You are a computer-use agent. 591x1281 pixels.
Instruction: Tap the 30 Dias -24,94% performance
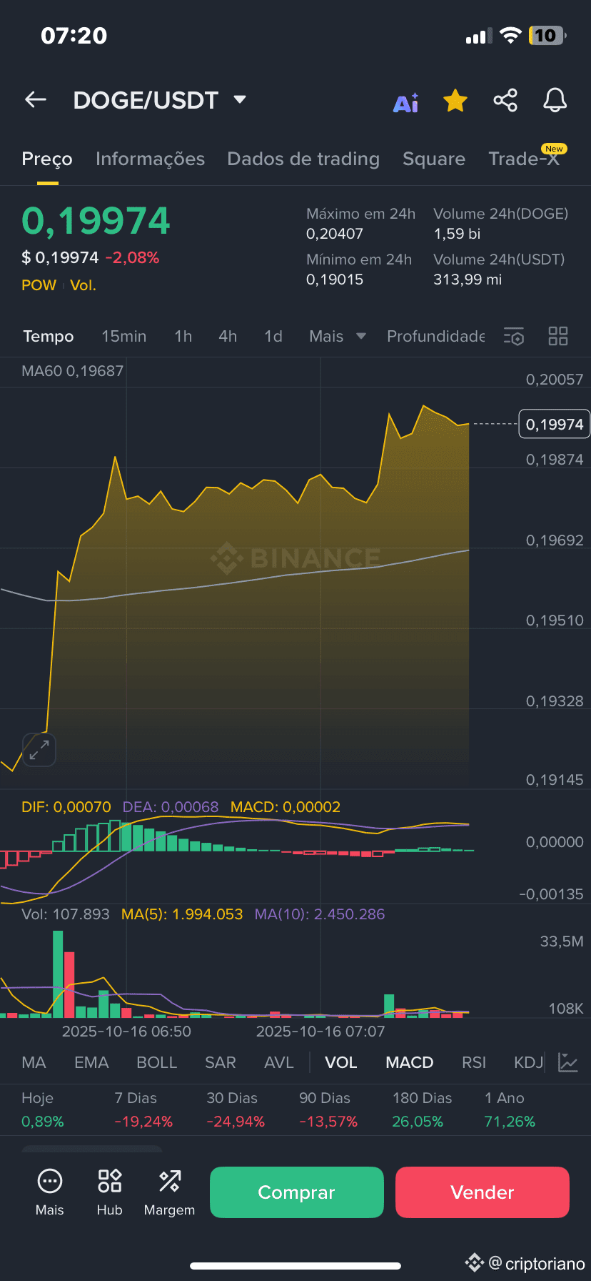pos(236,1109)
